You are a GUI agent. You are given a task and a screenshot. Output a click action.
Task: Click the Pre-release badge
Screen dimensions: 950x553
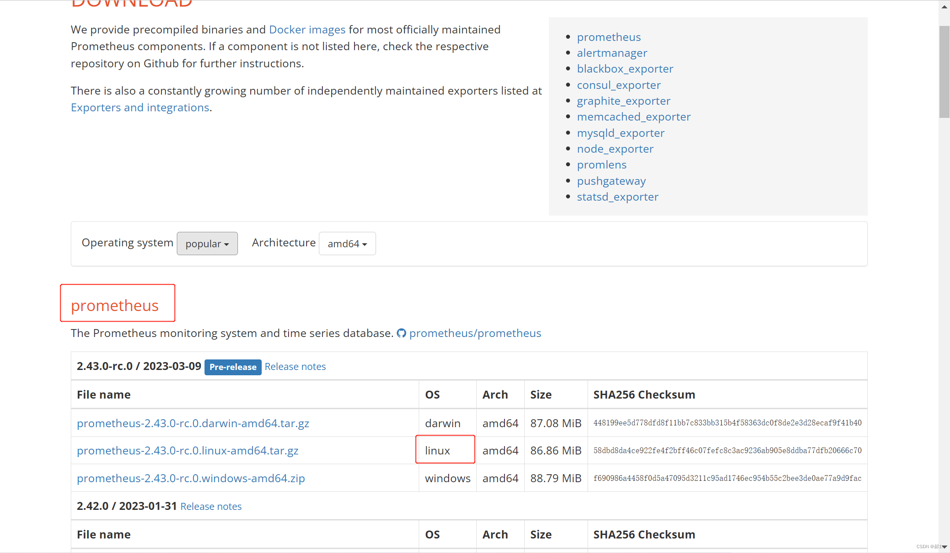pos(233,367)
